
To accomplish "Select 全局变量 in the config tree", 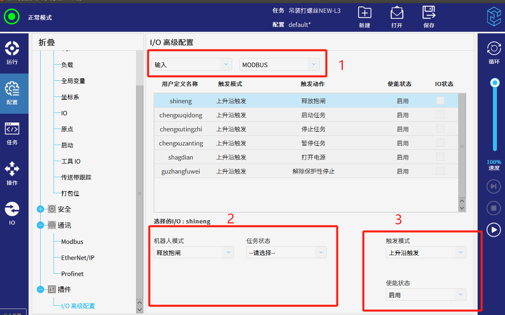I will click(x=73, y=81).
